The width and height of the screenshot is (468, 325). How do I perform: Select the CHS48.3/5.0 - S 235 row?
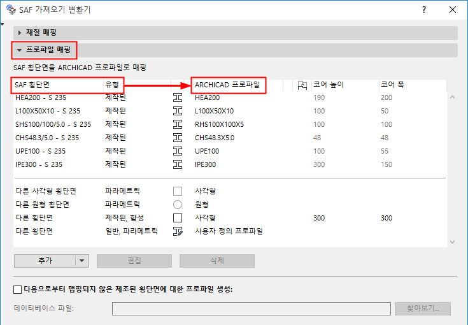pos(230,138)
